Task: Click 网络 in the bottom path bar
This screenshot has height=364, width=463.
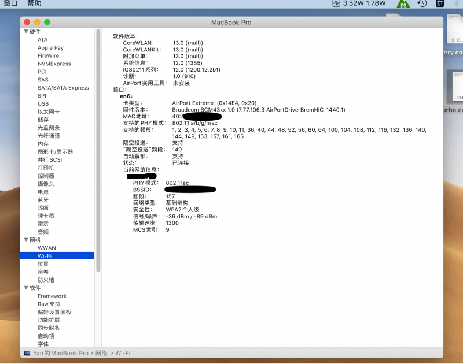Action: pos(101,353)
